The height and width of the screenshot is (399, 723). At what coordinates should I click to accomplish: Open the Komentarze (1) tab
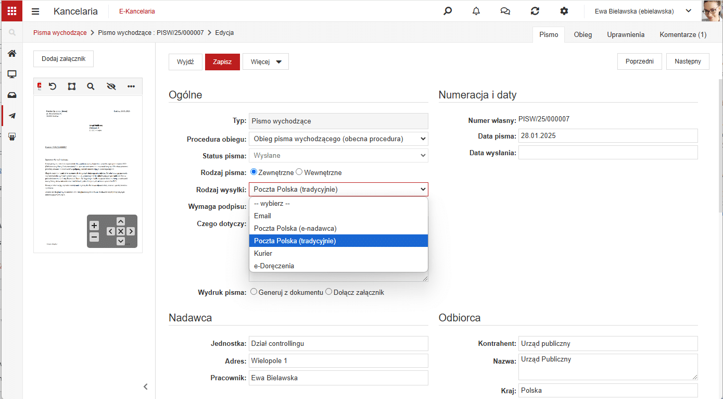683,34
